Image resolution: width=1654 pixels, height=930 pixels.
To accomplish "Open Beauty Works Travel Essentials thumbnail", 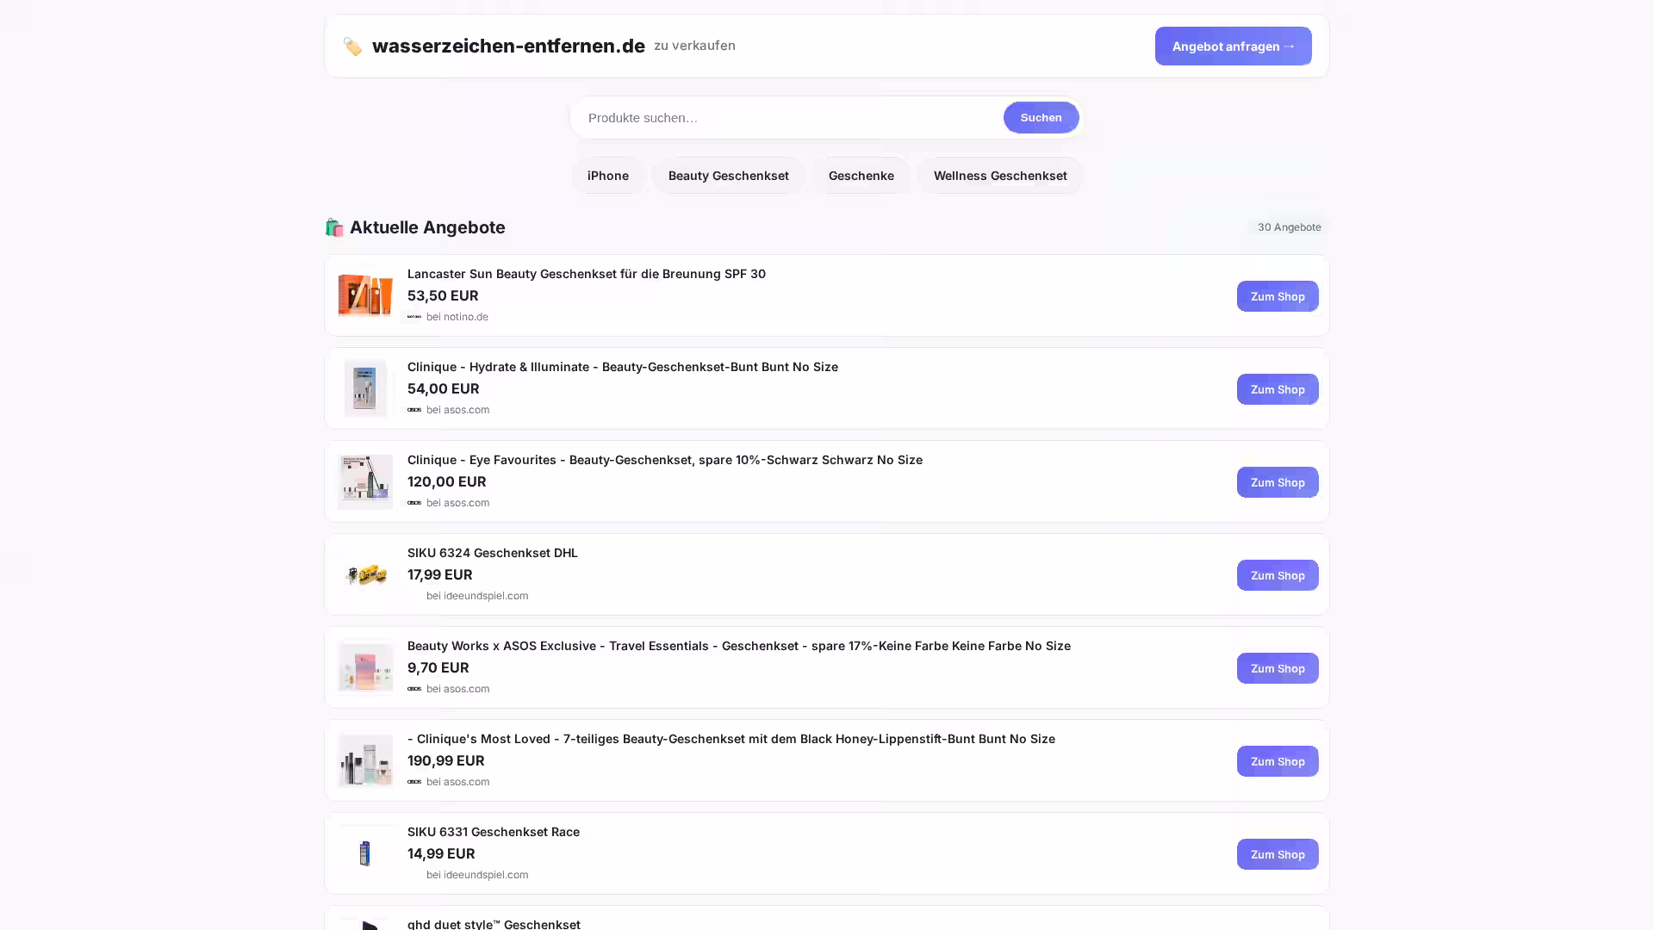I will pos(365,667).
